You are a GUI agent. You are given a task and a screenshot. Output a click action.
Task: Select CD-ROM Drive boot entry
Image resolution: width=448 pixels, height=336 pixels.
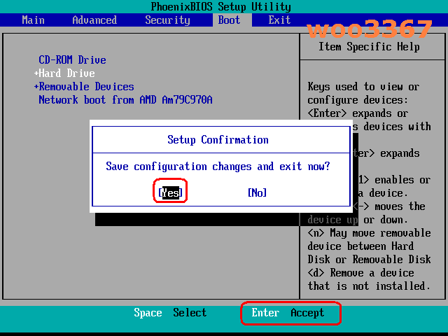pos(72,60)
